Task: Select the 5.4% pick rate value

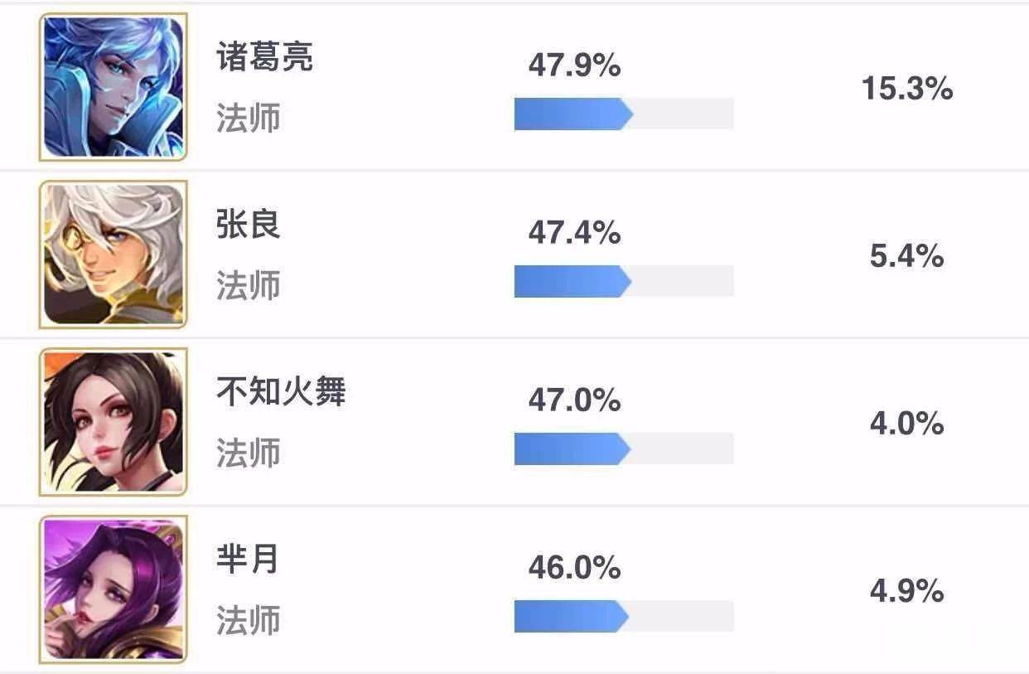Action: [x=907, y=256]
